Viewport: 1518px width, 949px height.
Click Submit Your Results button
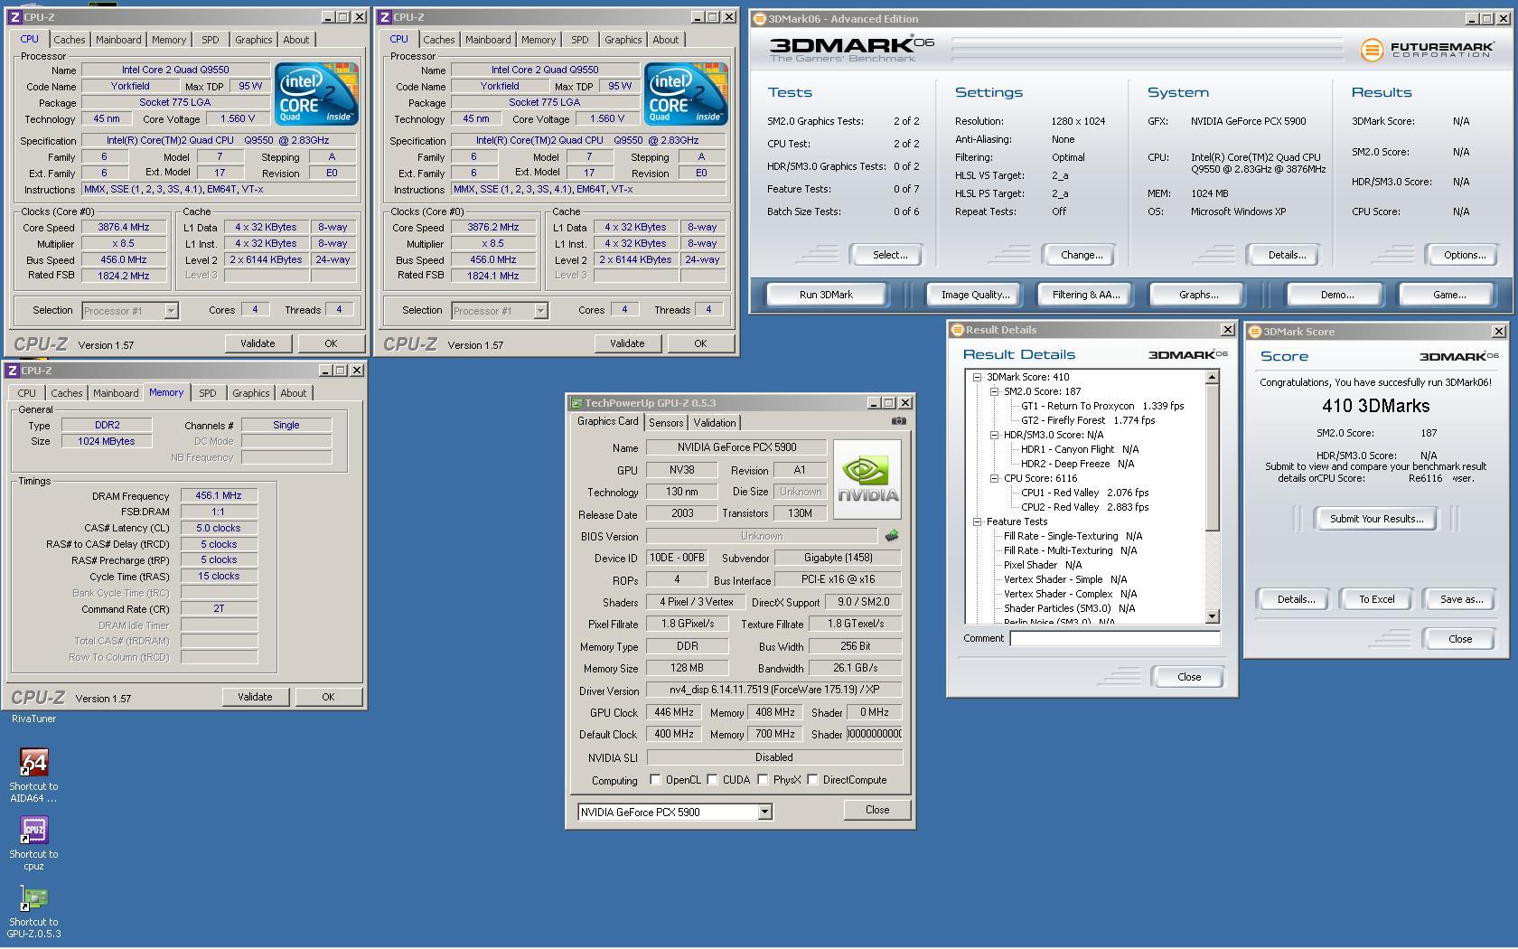[1376, 519]
